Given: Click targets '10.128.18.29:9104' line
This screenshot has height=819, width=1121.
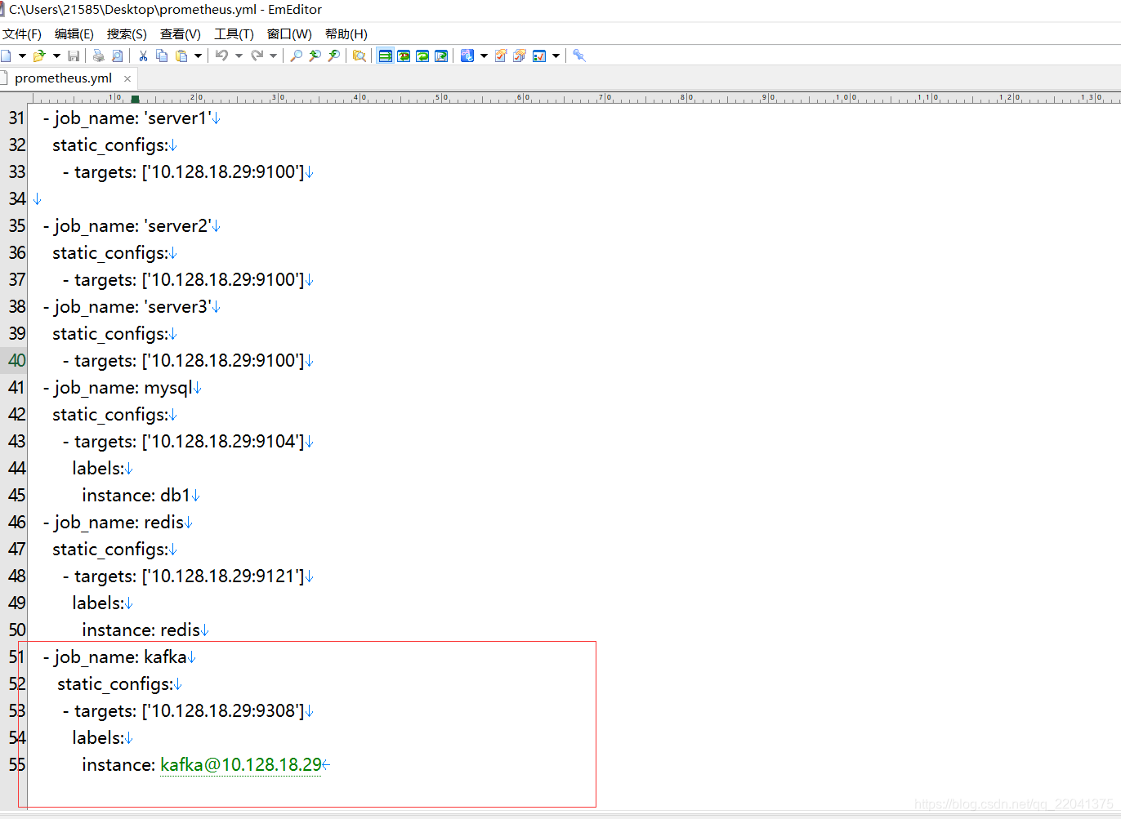Looking at the screenshot, I should (183, 441).
